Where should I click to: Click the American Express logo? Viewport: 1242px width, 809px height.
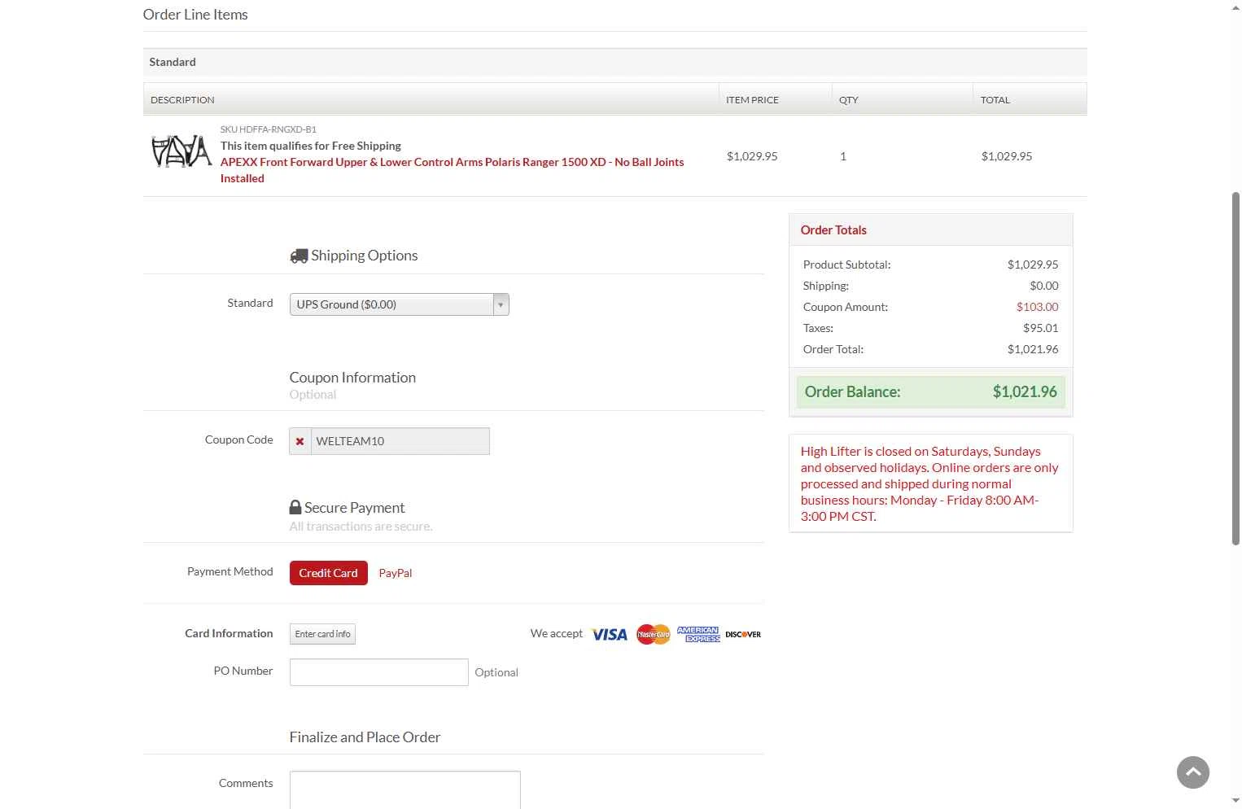pyautogui.click(x=698, y=634)
